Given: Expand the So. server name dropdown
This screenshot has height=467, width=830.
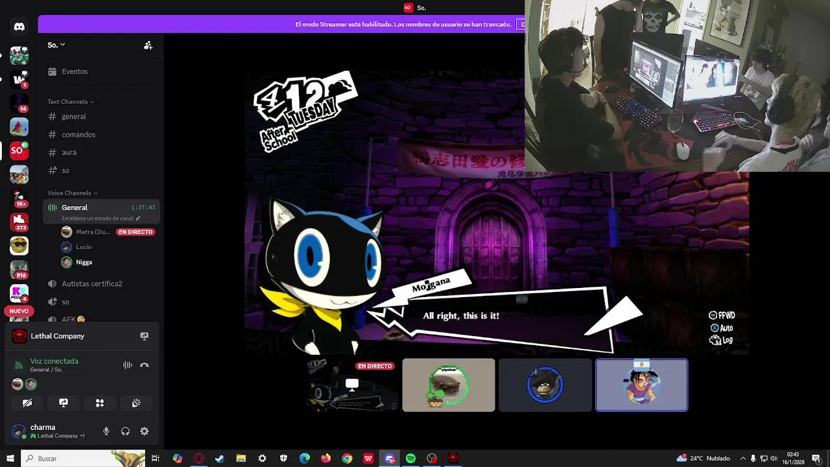Looking at the screenshot, I should coord(56,45).
